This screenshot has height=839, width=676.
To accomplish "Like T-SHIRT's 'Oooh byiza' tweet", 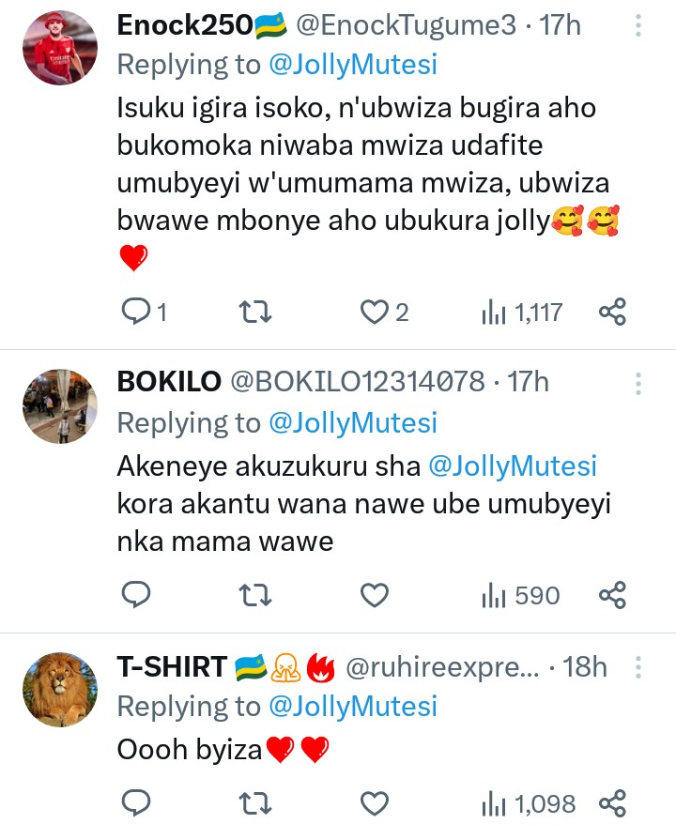I will (376, 803).
